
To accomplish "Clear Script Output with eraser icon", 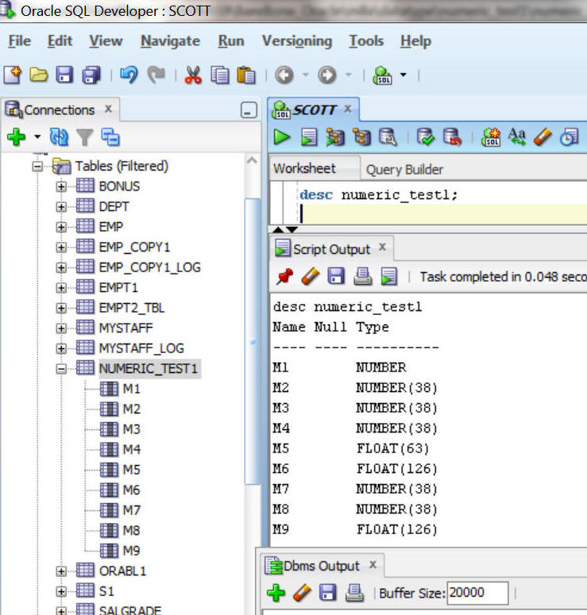I will (311, 276).
